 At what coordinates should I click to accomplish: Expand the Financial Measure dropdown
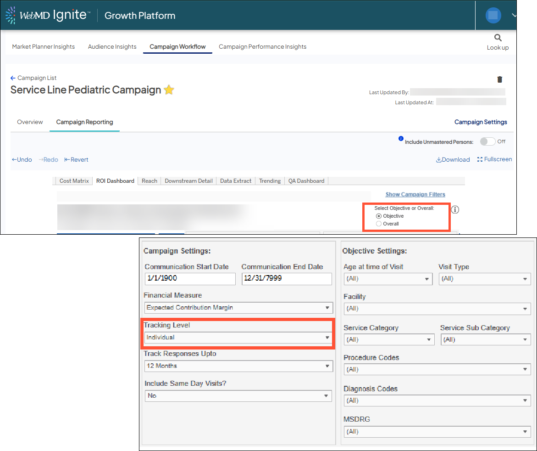(x=238, y=308)
